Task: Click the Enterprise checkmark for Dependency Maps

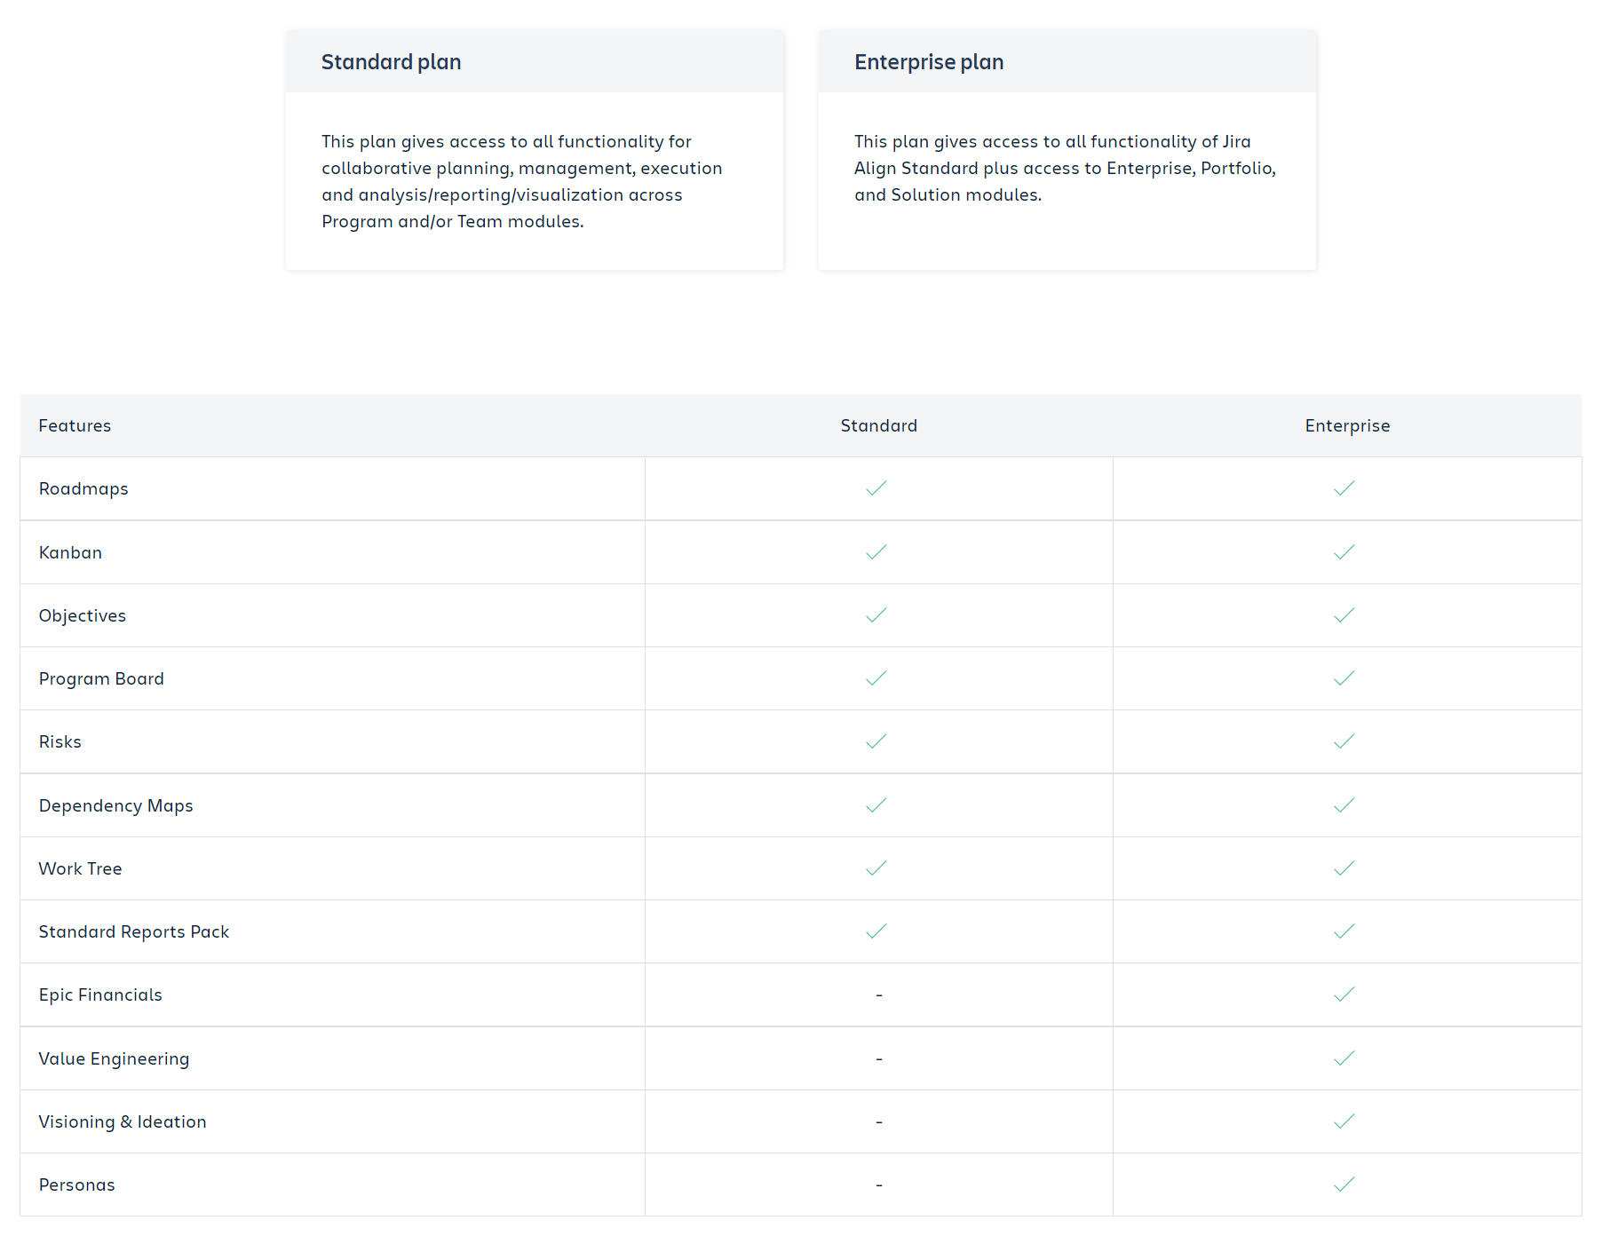Action: (x=1344, y=805)
